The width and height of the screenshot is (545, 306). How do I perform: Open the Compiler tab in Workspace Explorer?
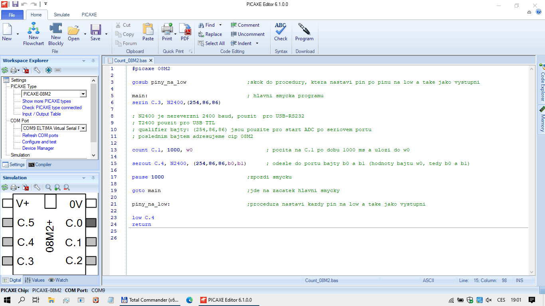pos(40,165)
